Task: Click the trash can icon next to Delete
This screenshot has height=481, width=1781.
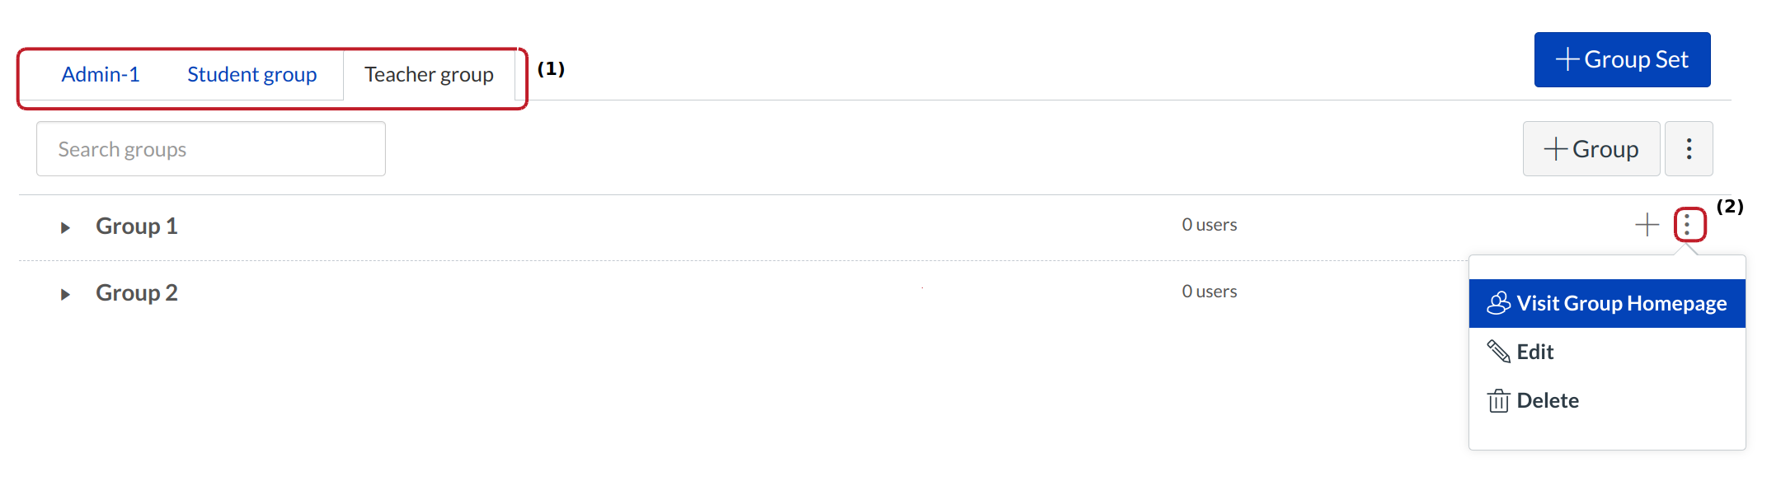Action: (x=1498, y=401)
